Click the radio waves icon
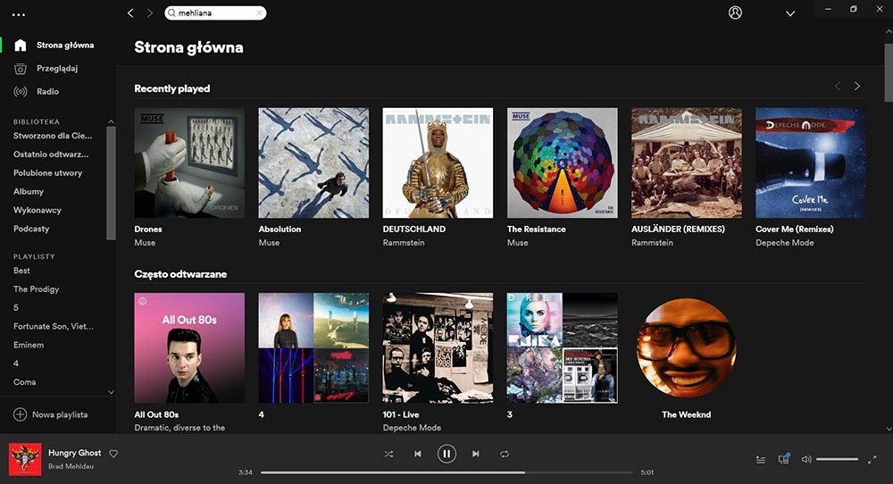The width and height of the screenshot is (893, 484). 21,91
